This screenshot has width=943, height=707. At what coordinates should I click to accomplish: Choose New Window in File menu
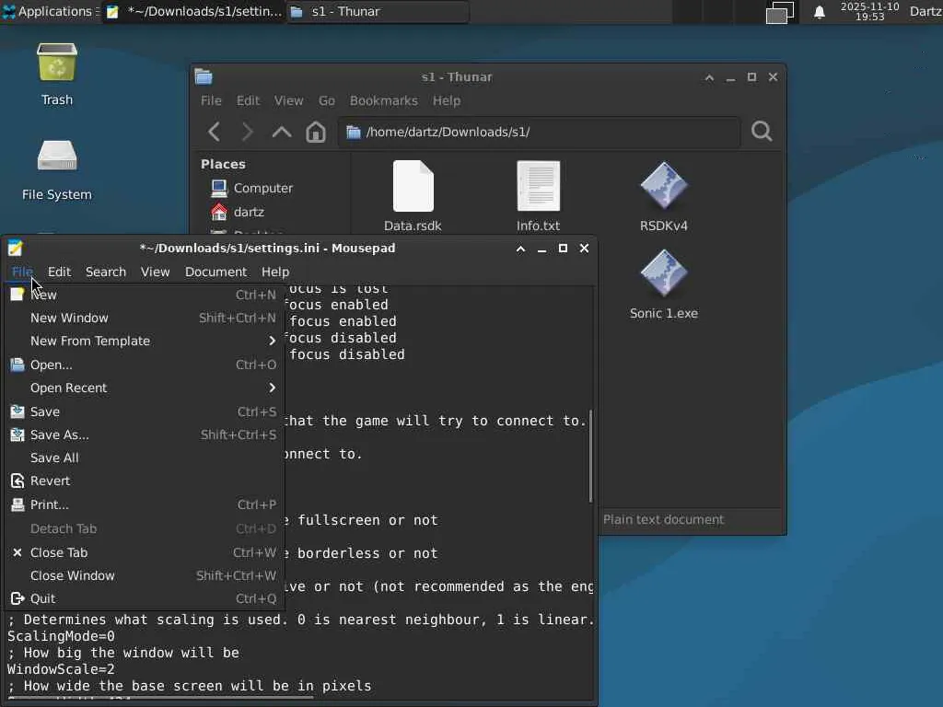[144, 318]
